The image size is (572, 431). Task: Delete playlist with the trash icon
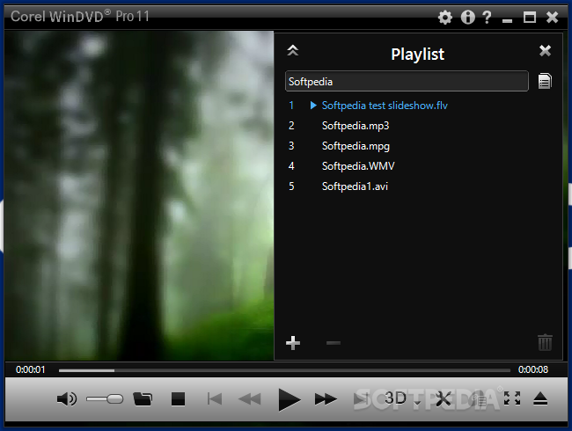545,342
